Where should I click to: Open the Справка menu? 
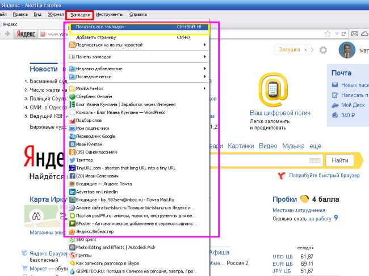click(x=138, y=15)
